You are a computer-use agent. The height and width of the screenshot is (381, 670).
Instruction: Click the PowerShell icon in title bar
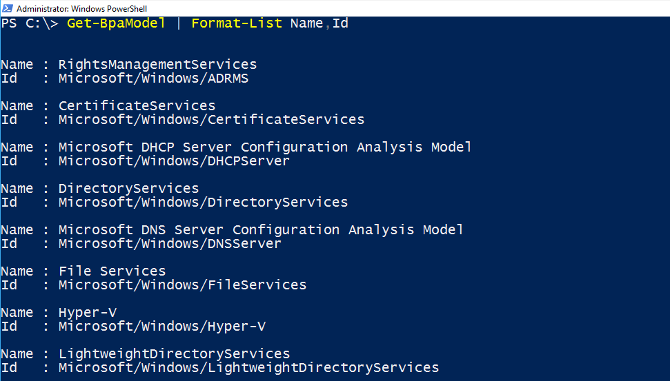pyautogui.click(x=7, y=8)
